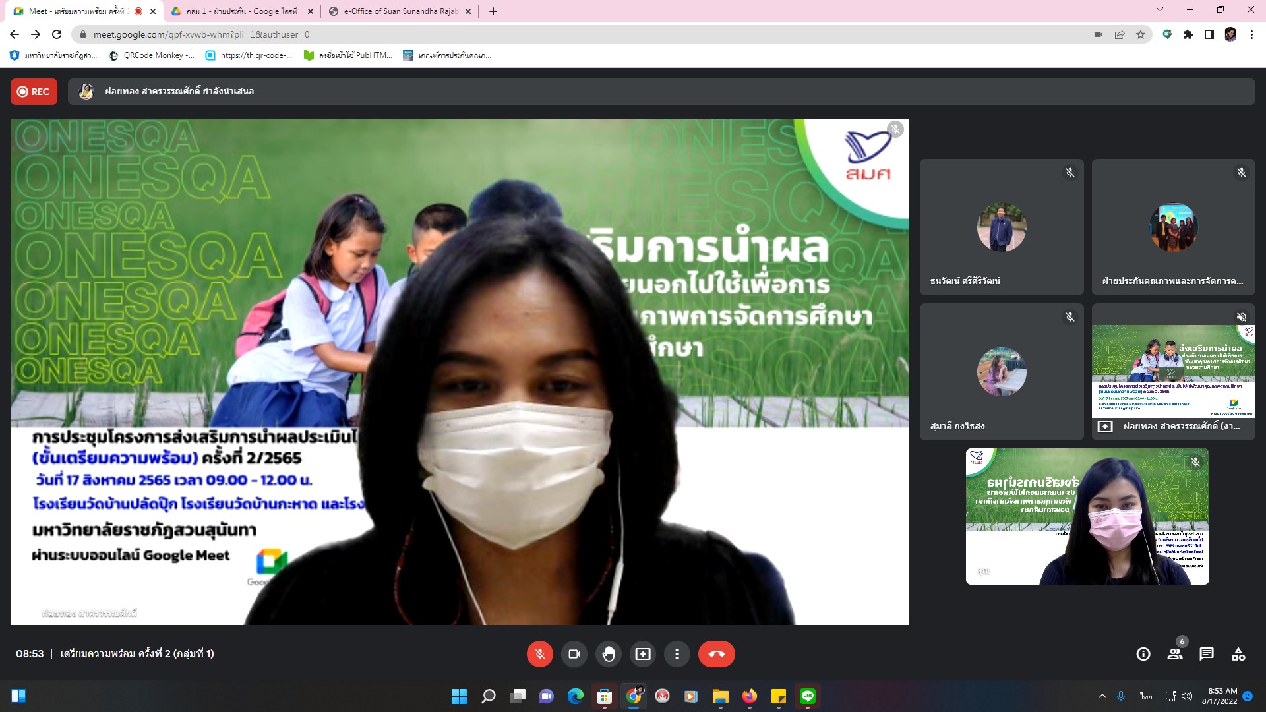
Task: Show hidden system tray icons
Action: [x=1102, y=696]
